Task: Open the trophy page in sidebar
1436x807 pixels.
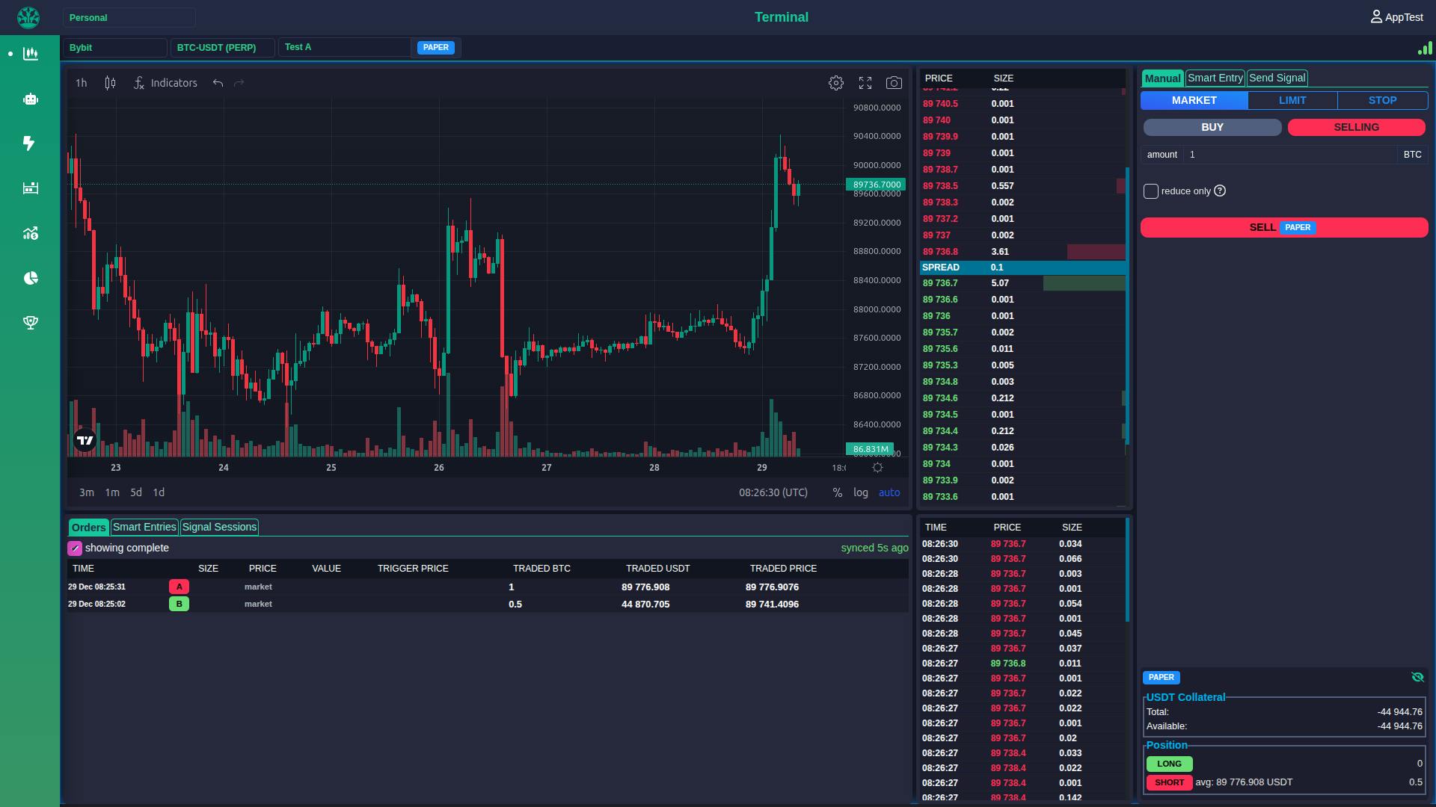Action: tap(31, 323)
